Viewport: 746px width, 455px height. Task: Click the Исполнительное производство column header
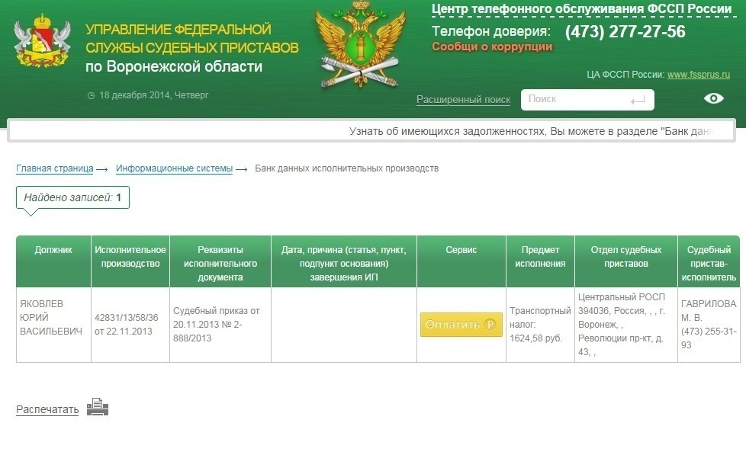point(130,261)
